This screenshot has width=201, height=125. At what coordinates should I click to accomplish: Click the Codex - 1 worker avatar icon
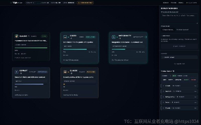(65, 37)
